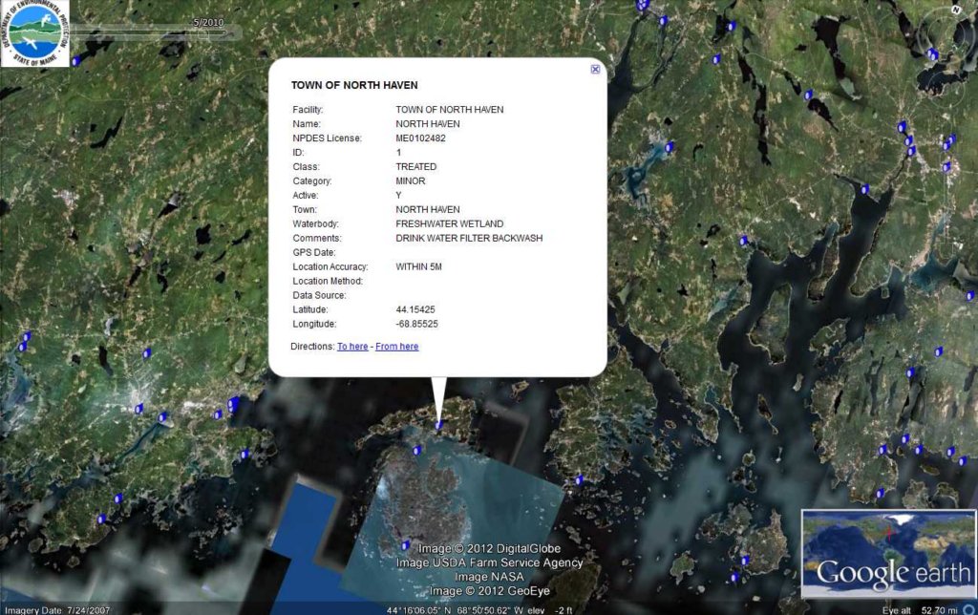Click the Maine Environmental Protection logo
978x615 pixels.
click(35, 33)
